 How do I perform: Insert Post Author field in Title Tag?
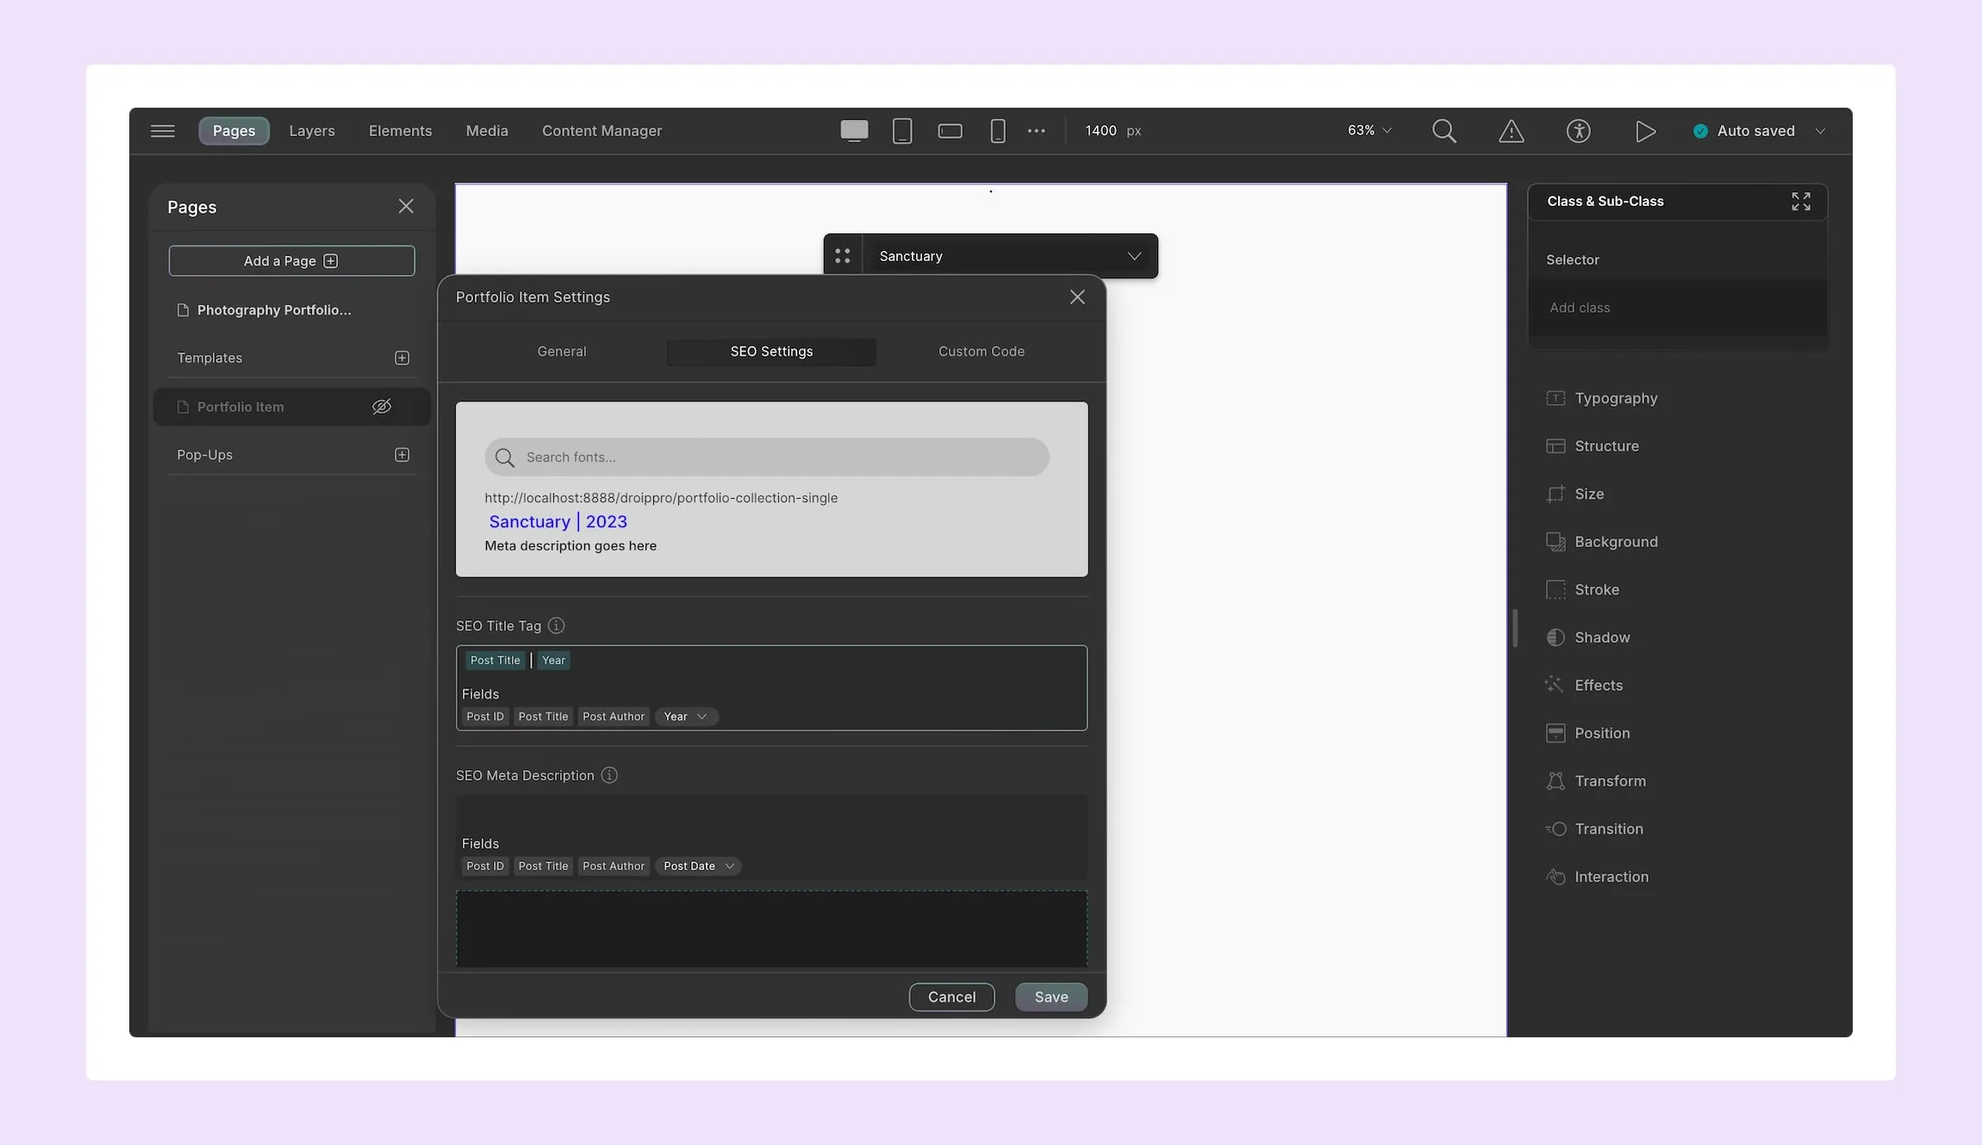click(614, 717)
